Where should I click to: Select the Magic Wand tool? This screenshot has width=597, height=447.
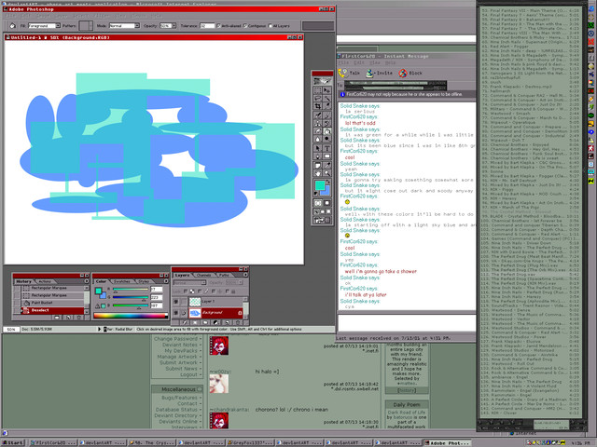326,98
